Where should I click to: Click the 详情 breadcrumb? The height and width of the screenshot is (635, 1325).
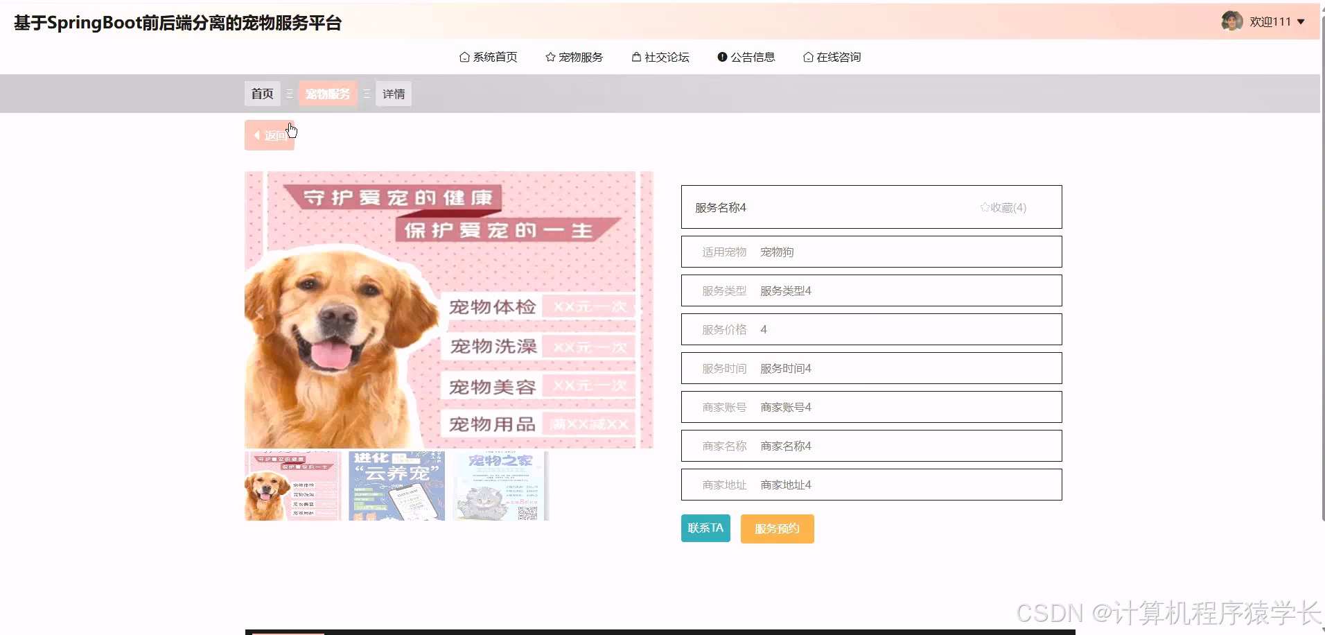click(394, 94)
